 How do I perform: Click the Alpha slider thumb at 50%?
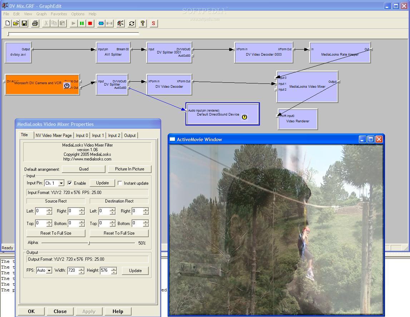coord(89,243)
